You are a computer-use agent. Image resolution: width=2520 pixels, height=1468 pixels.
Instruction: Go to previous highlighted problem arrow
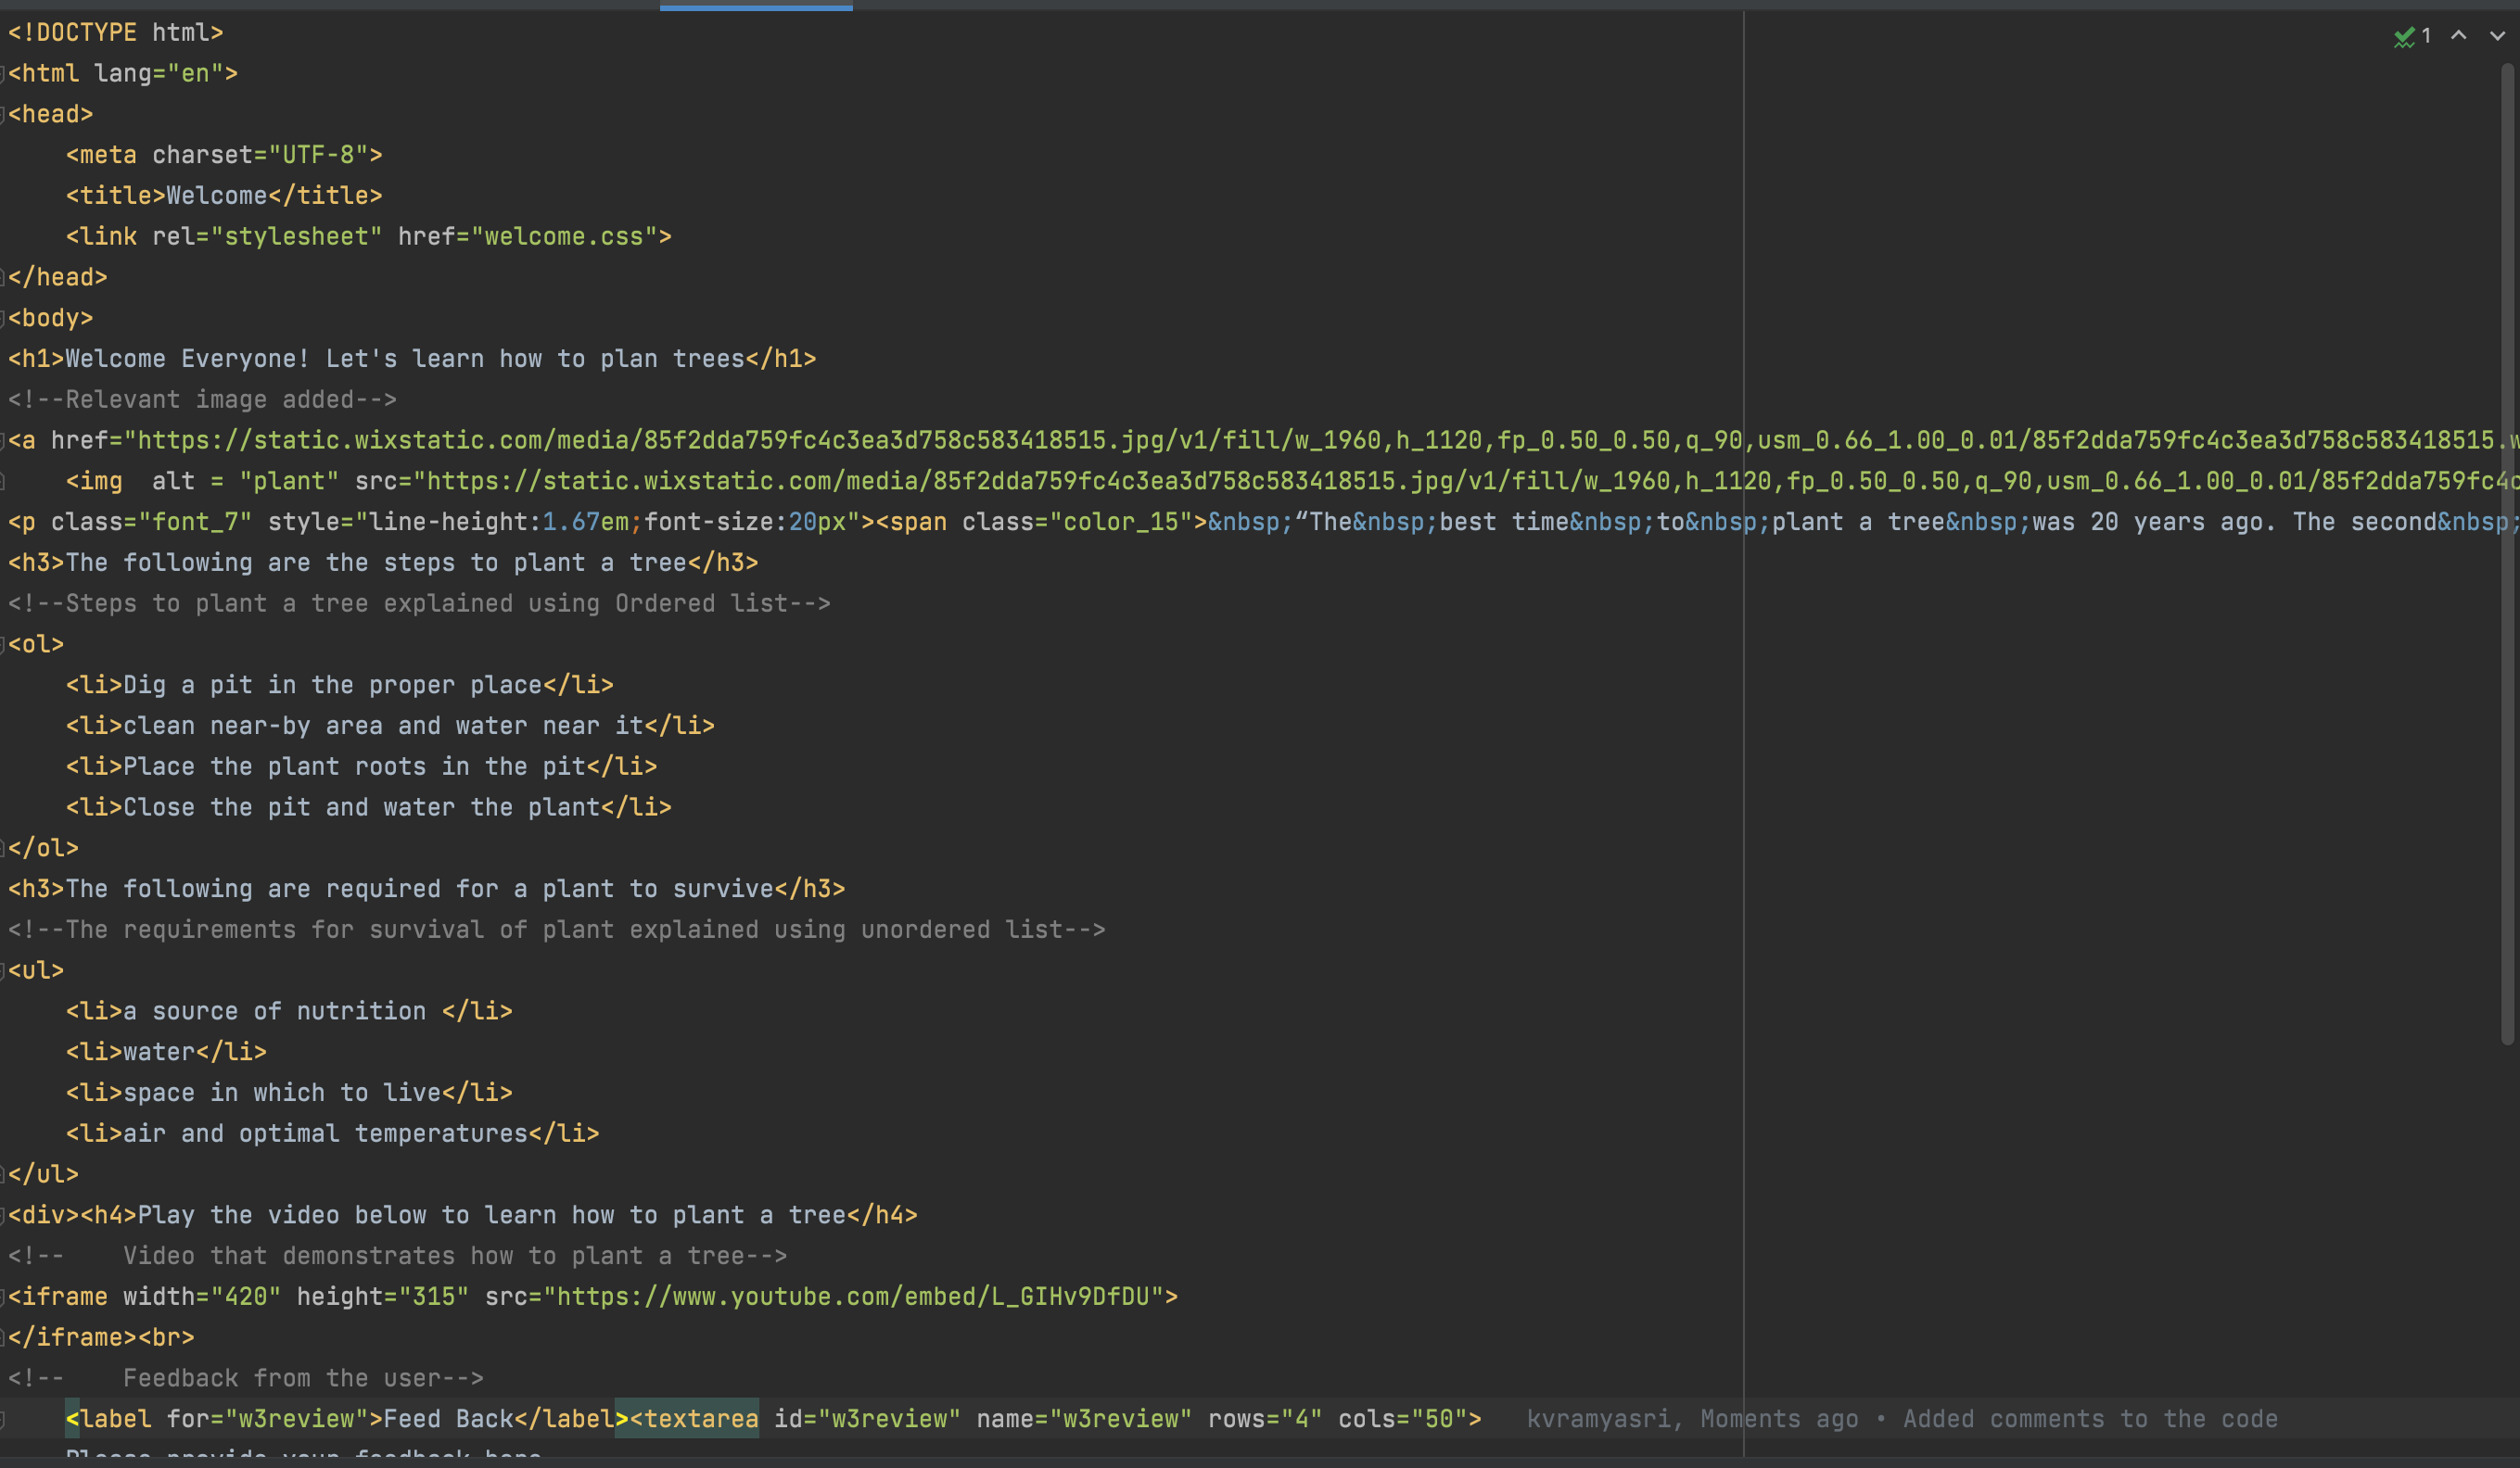point(2459,36)
